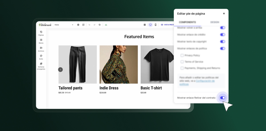Check the Terms of Service checkbox
Screen dimensions: 266x131
[182, 62]
